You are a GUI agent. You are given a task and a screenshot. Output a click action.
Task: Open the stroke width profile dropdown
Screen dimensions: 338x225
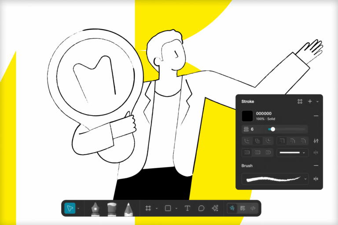tap(293, 152)
